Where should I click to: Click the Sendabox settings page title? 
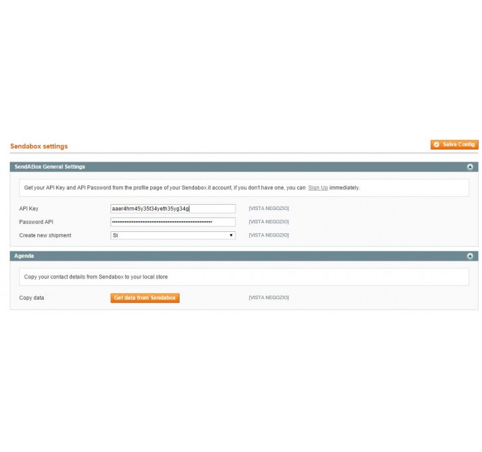tap(39, 146)
